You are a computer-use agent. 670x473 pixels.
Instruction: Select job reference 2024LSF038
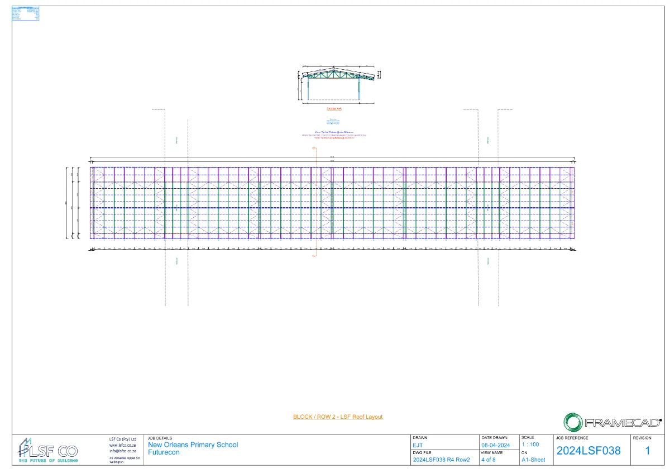(x=588, y=451)
